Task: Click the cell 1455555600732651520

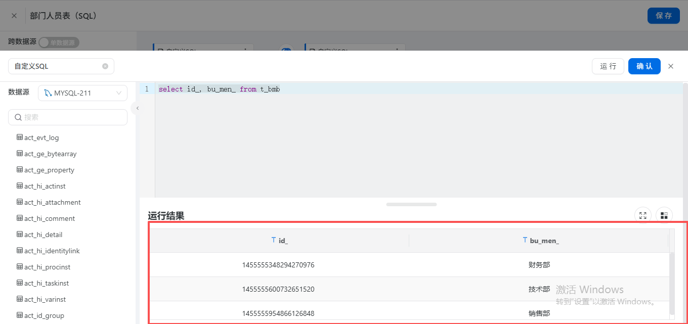Action: click(278, 289)
